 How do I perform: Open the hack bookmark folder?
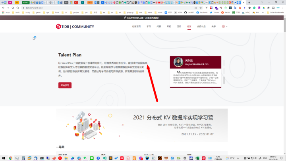tap(56, 13)
